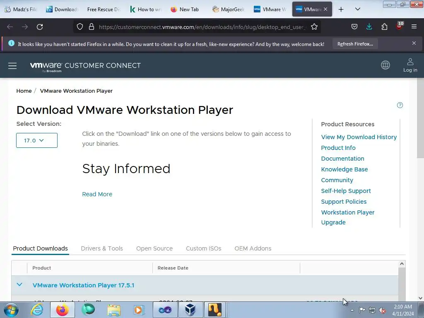Select the Open Source tab
This screenshot has width=424, height=318.
click(154, 248)
